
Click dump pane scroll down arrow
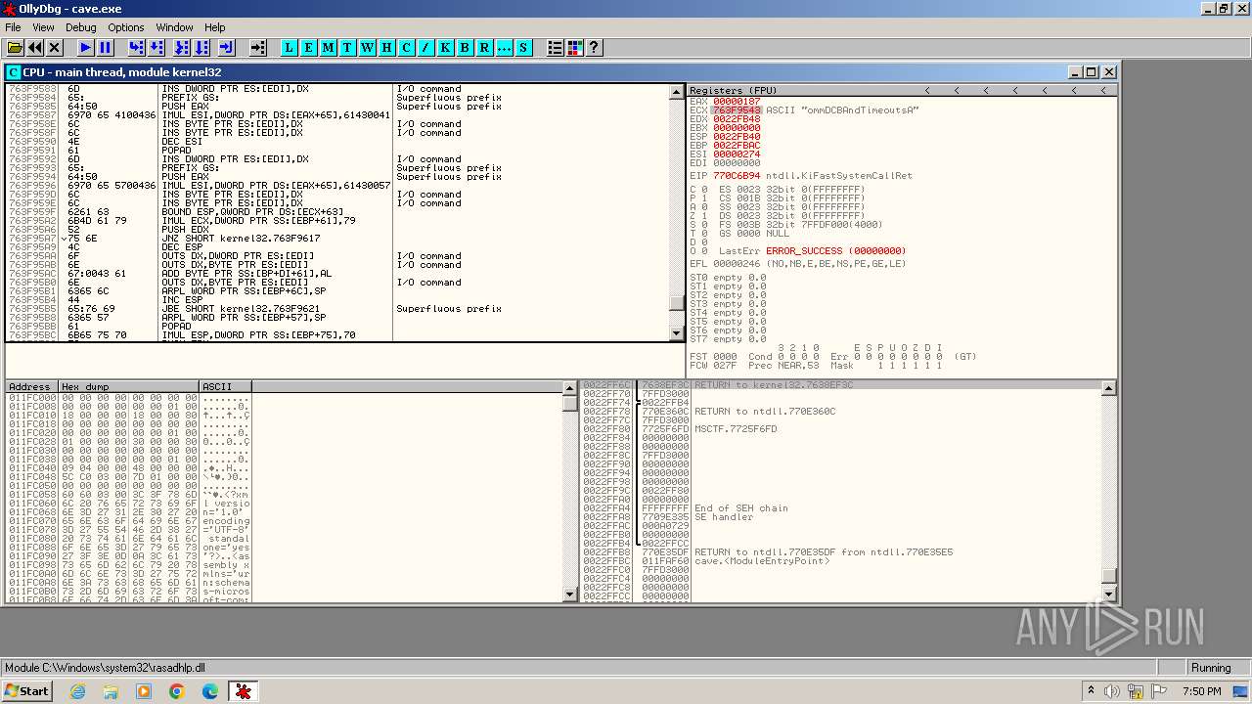[570, 594]
